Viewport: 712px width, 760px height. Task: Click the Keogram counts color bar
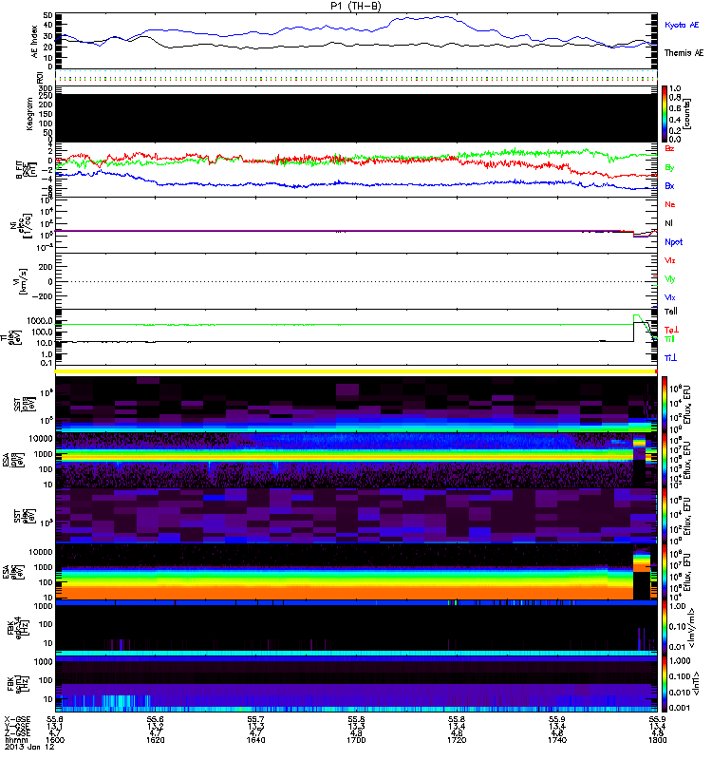(666, 113)
